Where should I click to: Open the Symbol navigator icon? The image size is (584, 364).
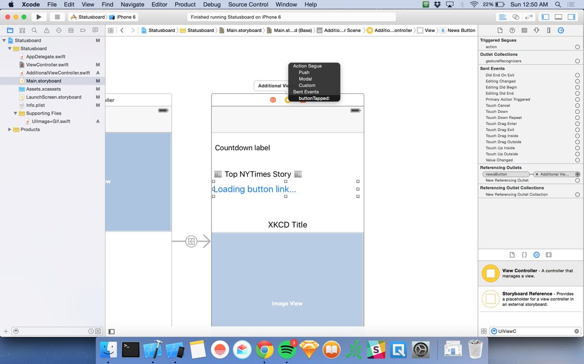click(22, 30)
